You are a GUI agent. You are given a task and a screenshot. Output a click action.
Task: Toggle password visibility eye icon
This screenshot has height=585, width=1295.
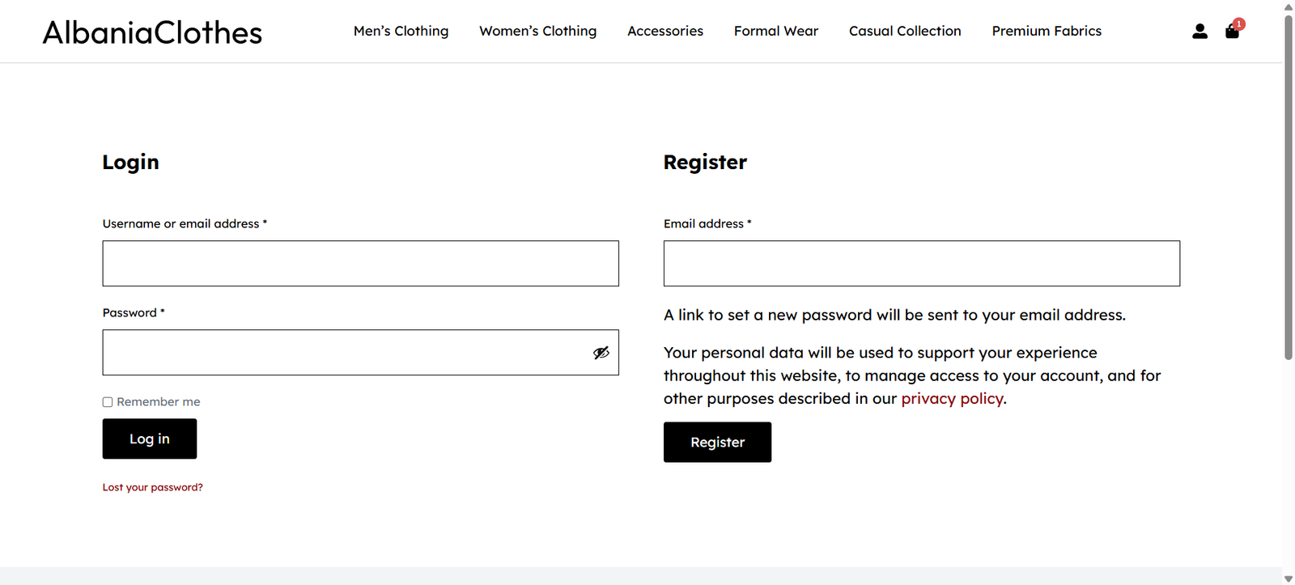tap(601, 353)
